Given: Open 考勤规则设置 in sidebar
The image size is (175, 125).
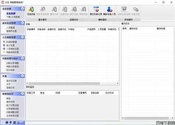Looking at the screenshot, I should click(13, 52).
